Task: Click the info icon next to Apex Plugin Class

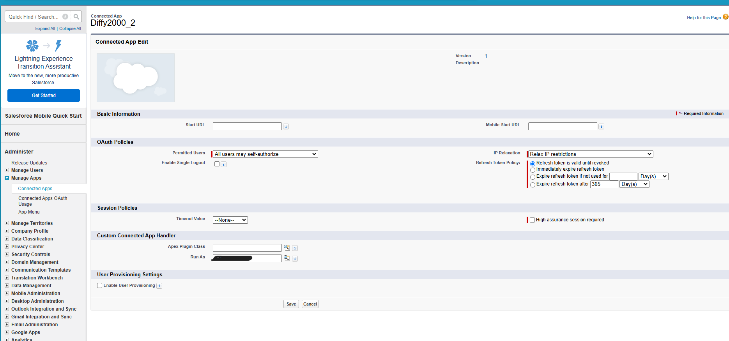Action: [x=295, y=248]
